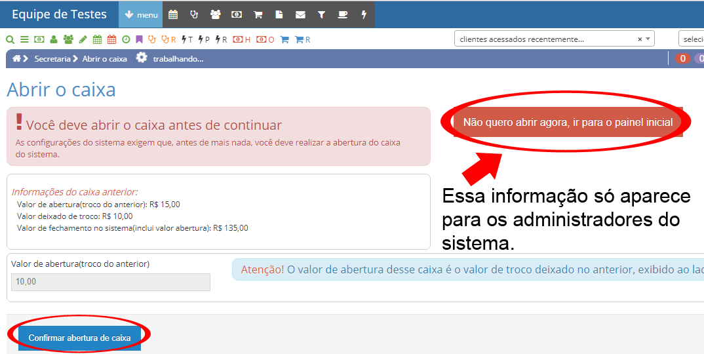Screen dimensions: 704x354
Task: Open 'clientes acessados recentemente' dropdown arrow
Action: point(648,39)
